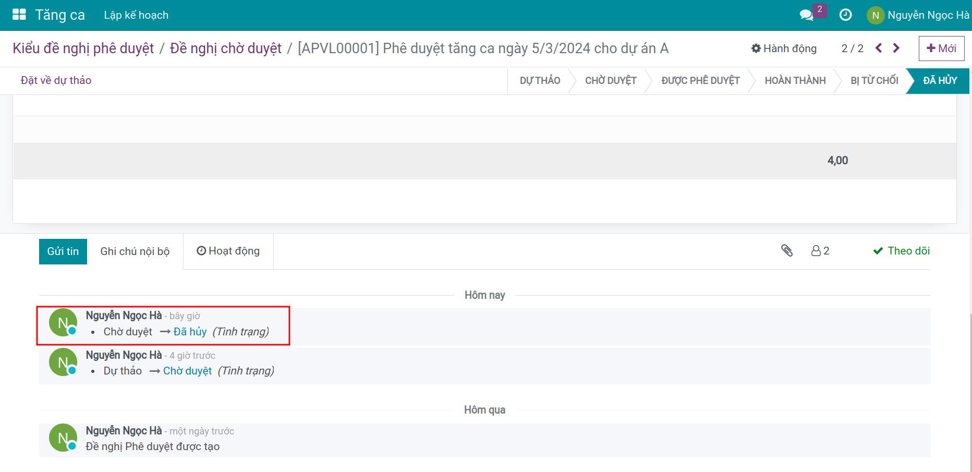Show followers list icon with count 2

click(820, 251)
